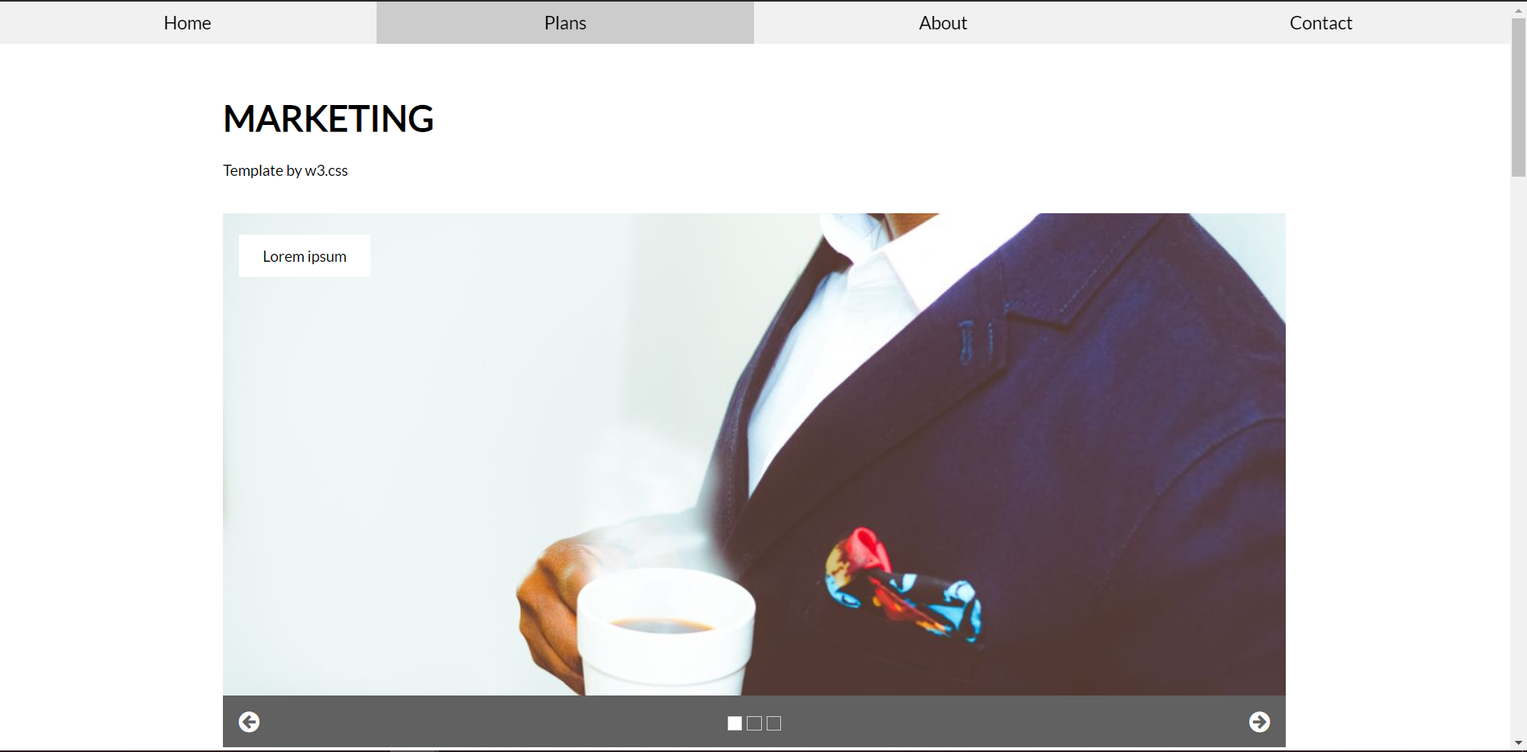Open the Contact navigation link
1527x752 pixels.
(x=1321, y=23)
